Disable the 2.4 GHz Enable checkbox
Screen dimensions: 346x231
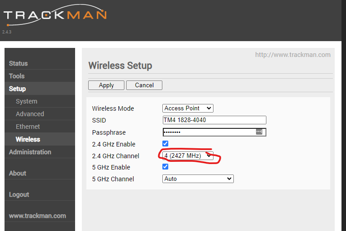click(165, 144)
